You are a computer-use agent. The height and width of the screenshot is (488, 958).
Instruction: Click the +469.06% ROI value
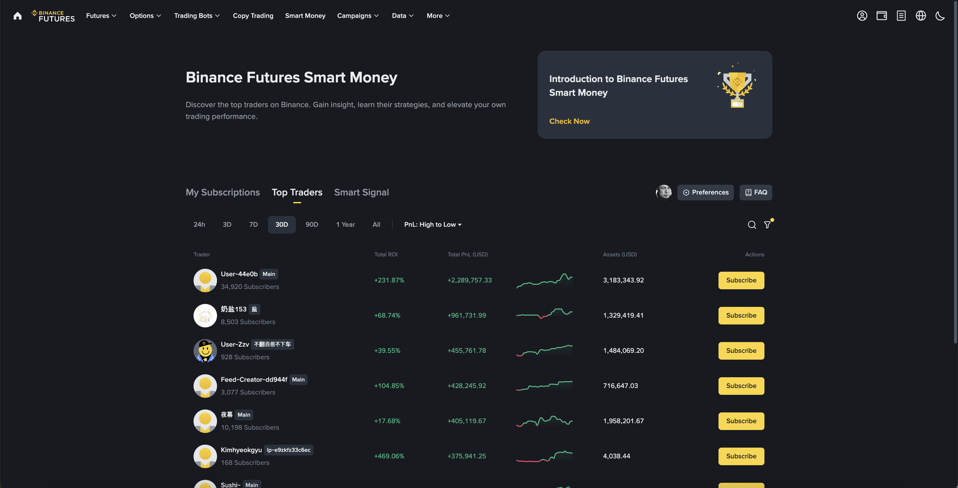pos(389,456)
